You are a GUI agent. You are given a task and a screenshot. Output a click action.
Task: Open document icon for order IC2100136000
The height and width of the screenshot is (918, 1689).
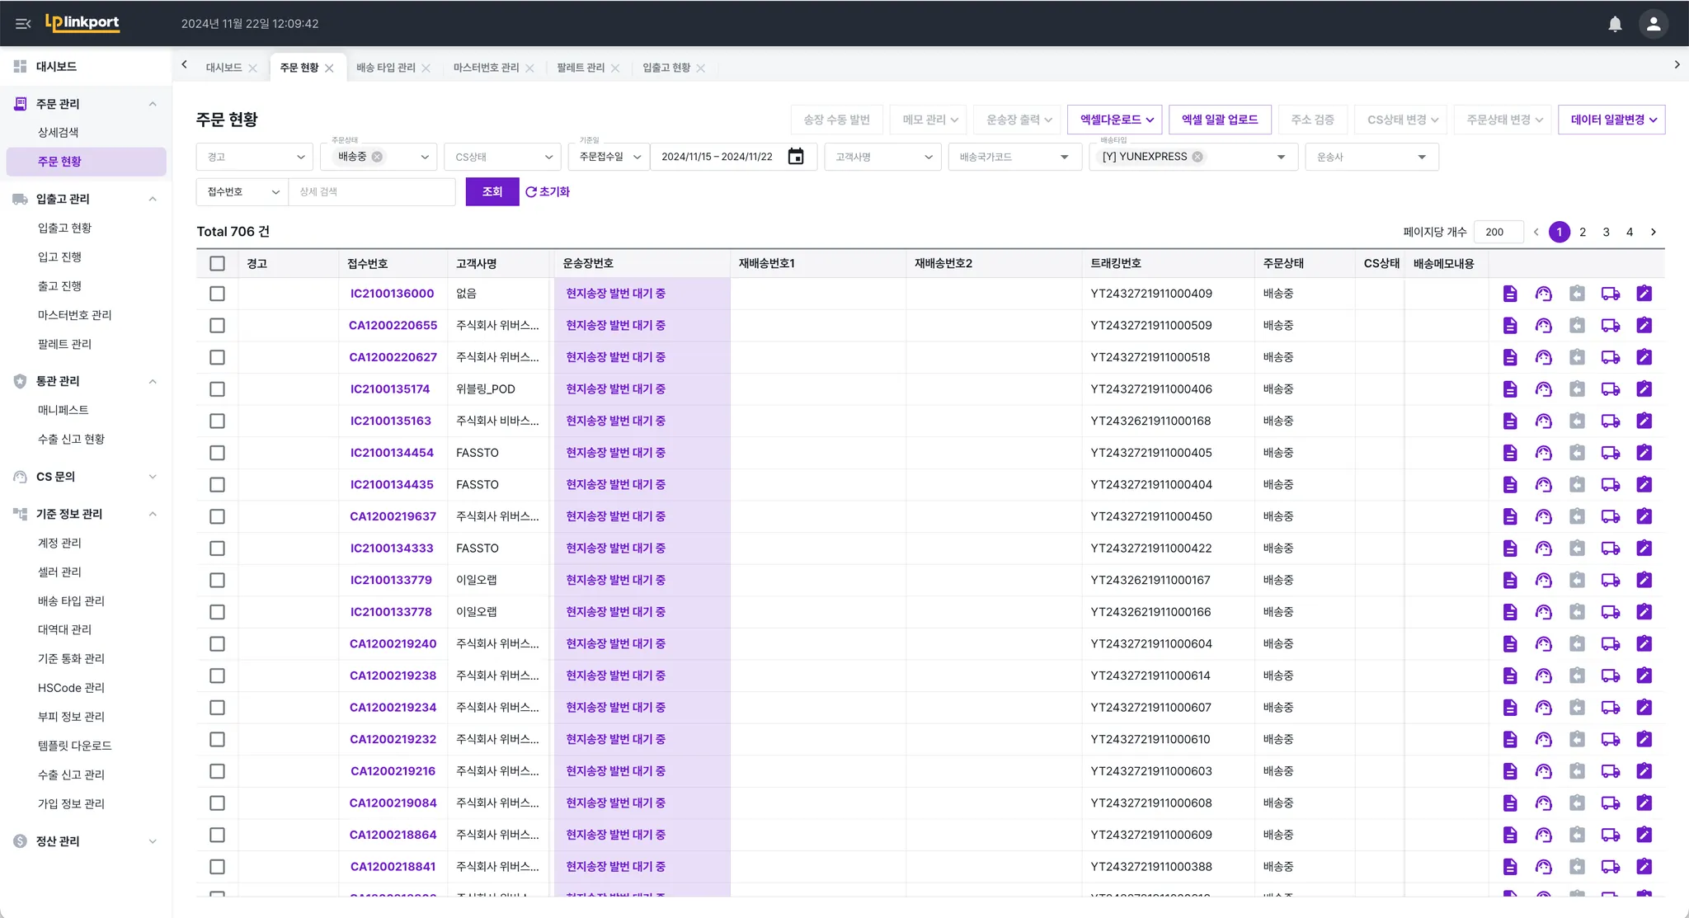pos(1510,294)
